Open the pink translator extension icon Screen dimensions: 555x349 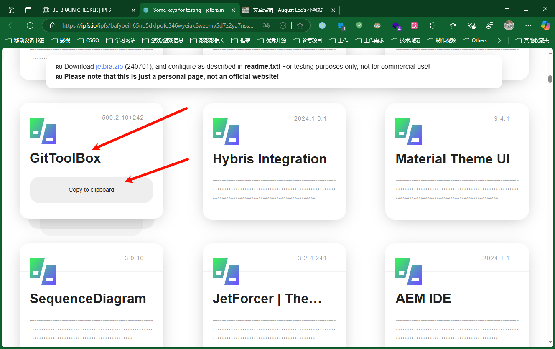[414, 25]
